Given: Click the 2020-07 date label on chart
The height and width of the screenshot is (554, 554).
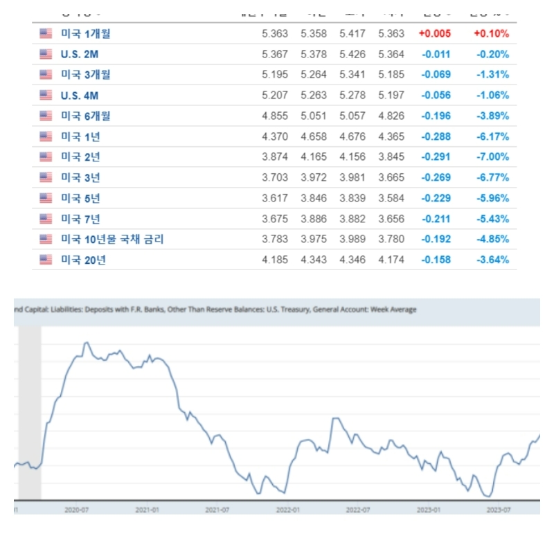Looking at the screenshot, I should coord(76,510).
